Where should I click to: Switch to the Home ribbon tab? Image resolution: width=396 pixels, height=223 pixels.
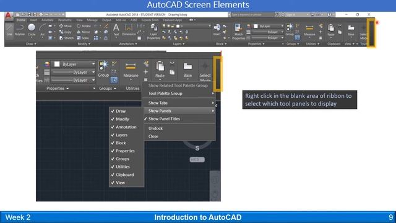[21, 20]
